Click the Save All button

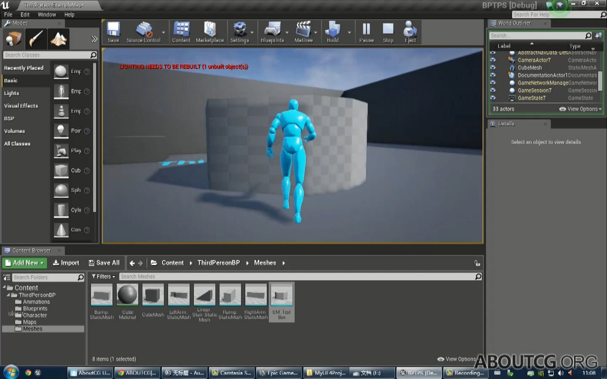[104, 263]
